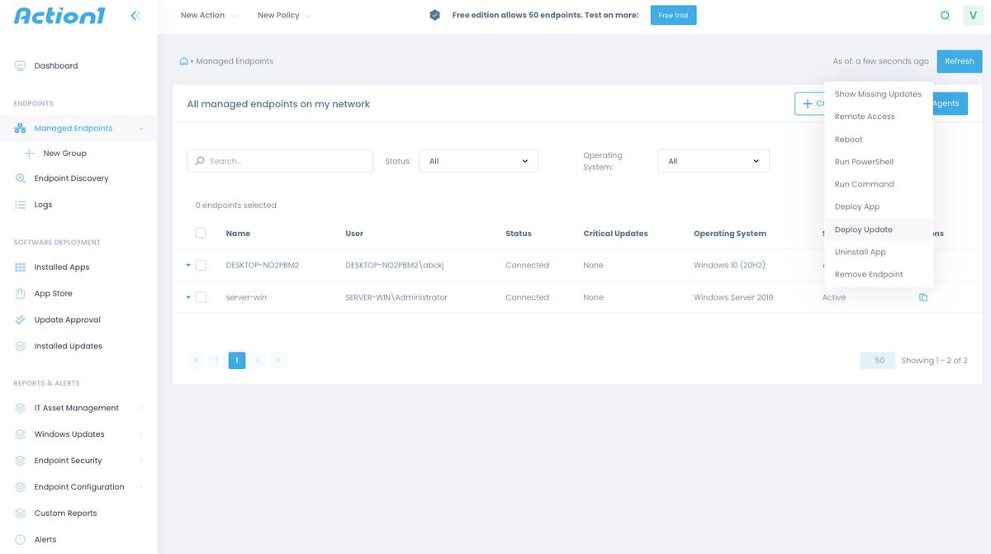
Task: Click the Logs list icon
Action: [x=21, y=205]
